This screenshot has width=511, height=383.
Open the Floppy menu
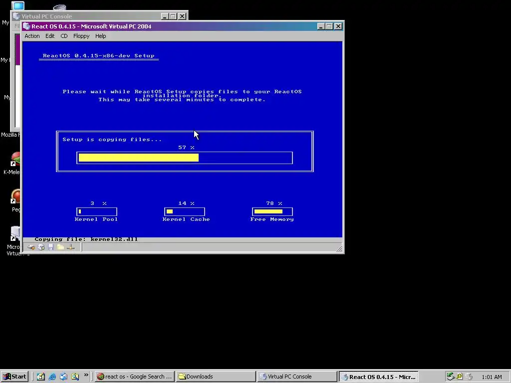tap(81, 36)
